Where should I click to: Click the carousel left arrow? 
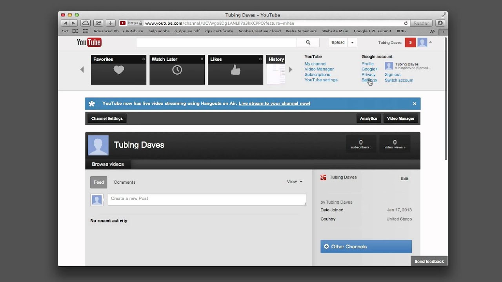[82, 70]
